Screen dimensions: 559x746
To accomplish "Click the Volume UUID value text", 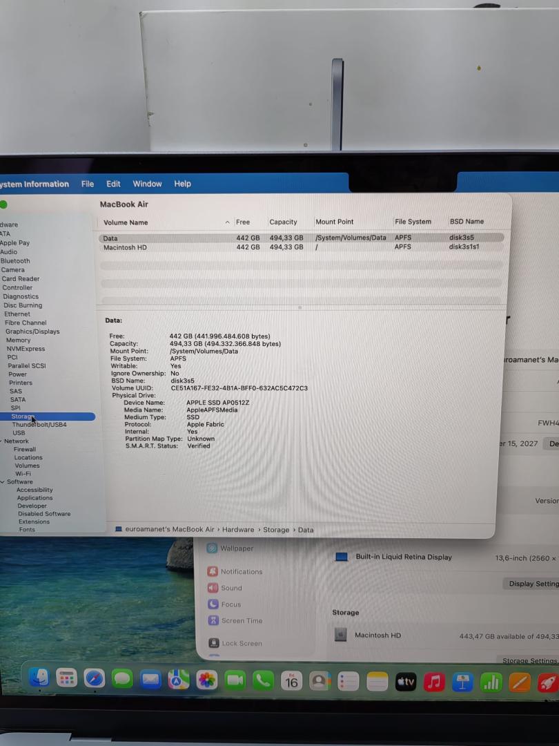I will tap(239, 388).
